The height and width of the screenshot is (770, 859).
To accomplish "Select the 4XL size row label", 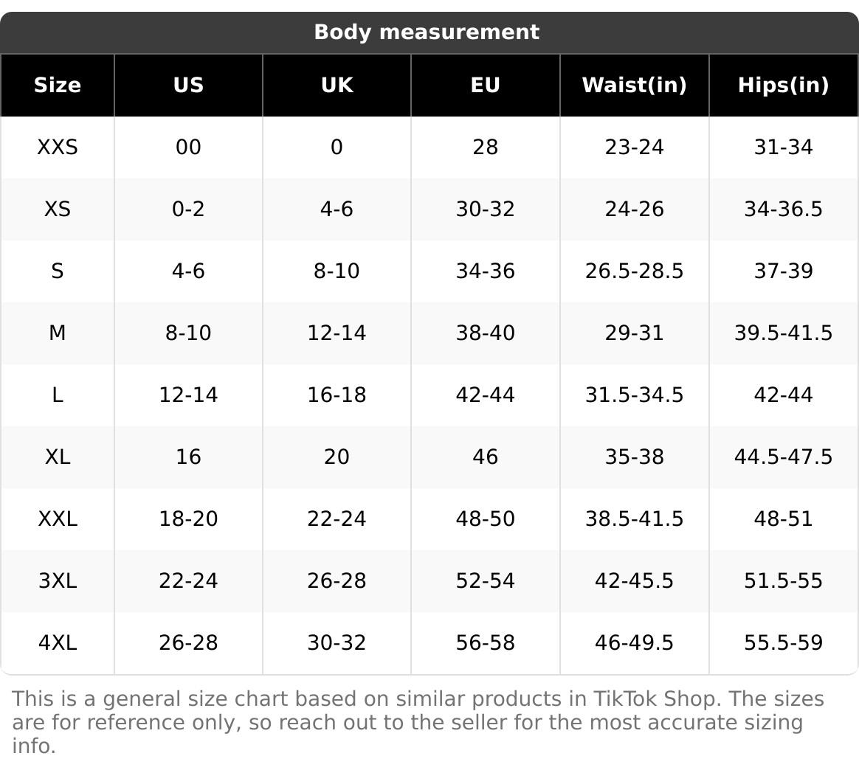I will tap(58, 643).
